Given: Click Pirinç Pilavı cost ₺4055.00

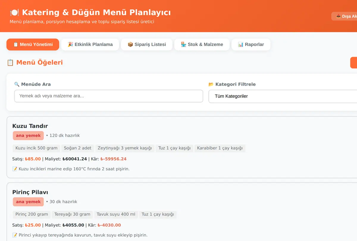Looking at the screenshot, I should tap(73, 225).
